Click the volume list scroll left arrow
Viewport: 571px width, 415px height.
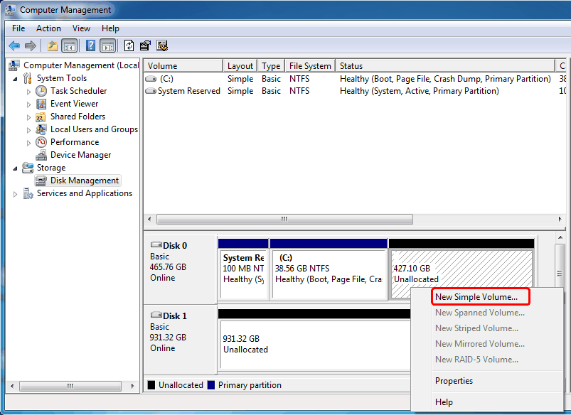[149, 219]
